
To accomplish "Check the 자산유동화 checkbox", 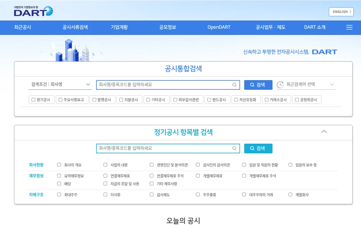I will (236, 100).
